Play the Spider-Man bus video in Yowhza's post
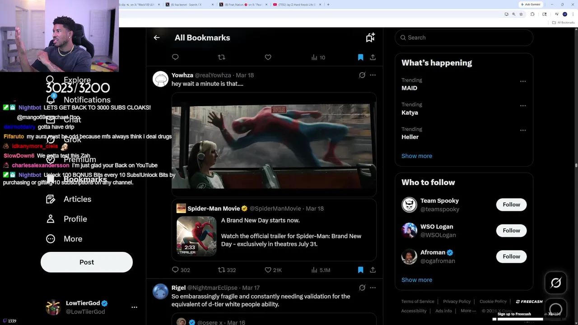This screenshot has width=578, height=325. 274,145
